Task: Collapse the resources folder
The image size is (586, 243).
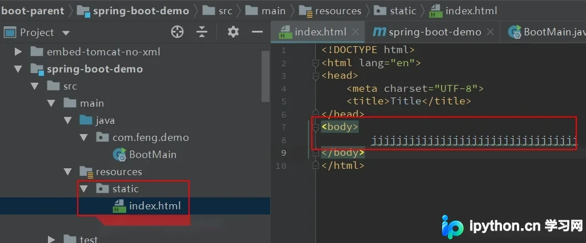Action: (67, 172)
